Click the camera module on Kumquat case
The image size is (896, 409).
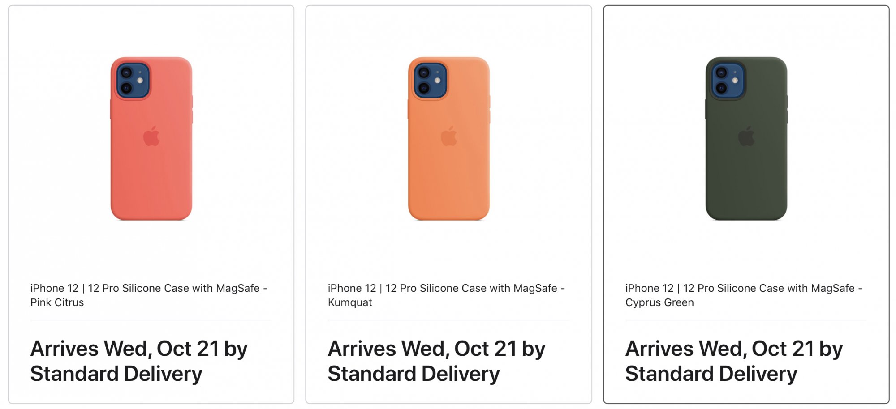click(x=430, y=80)
